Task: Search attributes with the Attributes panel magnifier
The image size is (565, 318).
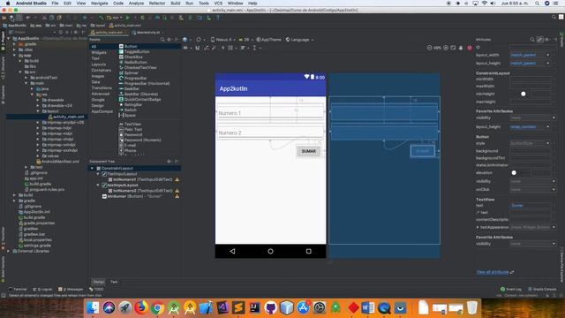Action: pos(532,39)
